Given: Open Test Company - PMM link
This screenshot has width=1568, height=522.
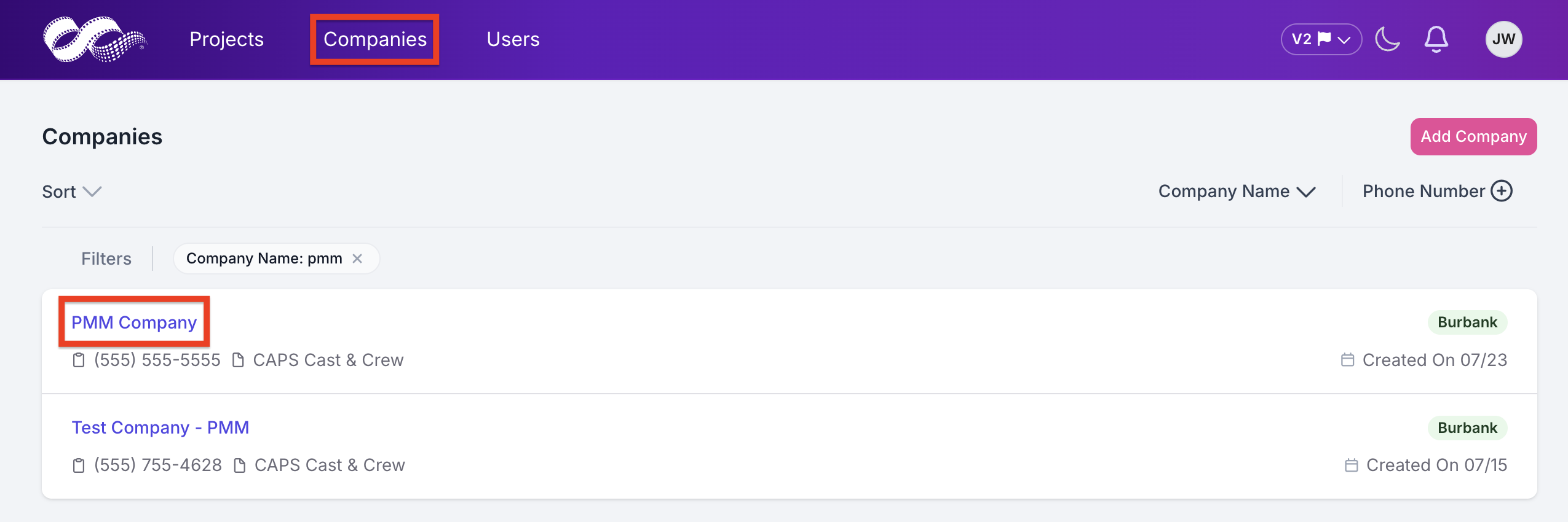Looking at the screenshot, I should coord(160,427).
